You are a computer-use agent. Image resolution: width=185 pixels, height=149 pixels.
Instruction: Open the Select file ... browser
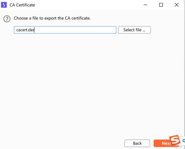[x=134, y=30]
